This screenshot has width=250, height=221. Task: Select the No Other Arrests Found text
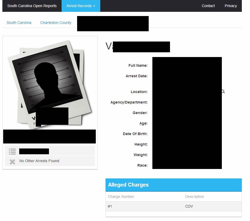pyautogui.click(x=39, y=161)
